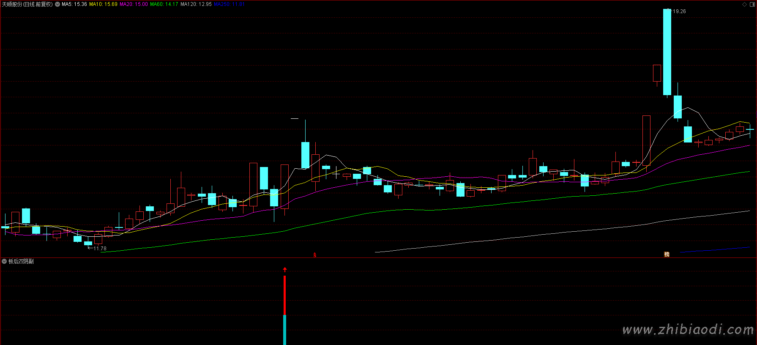The width and height of the screenshot is (757, 345).
Task: Expand the 板后双阴副 indicator dropdown arrow
Action: (x=4, y=262)
